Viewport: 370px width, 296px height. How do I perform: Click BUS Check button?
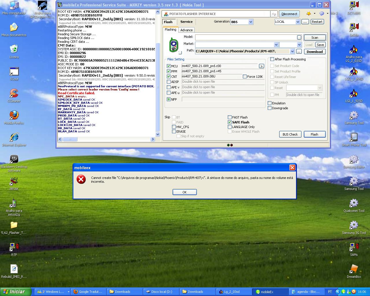click(290, 134)
